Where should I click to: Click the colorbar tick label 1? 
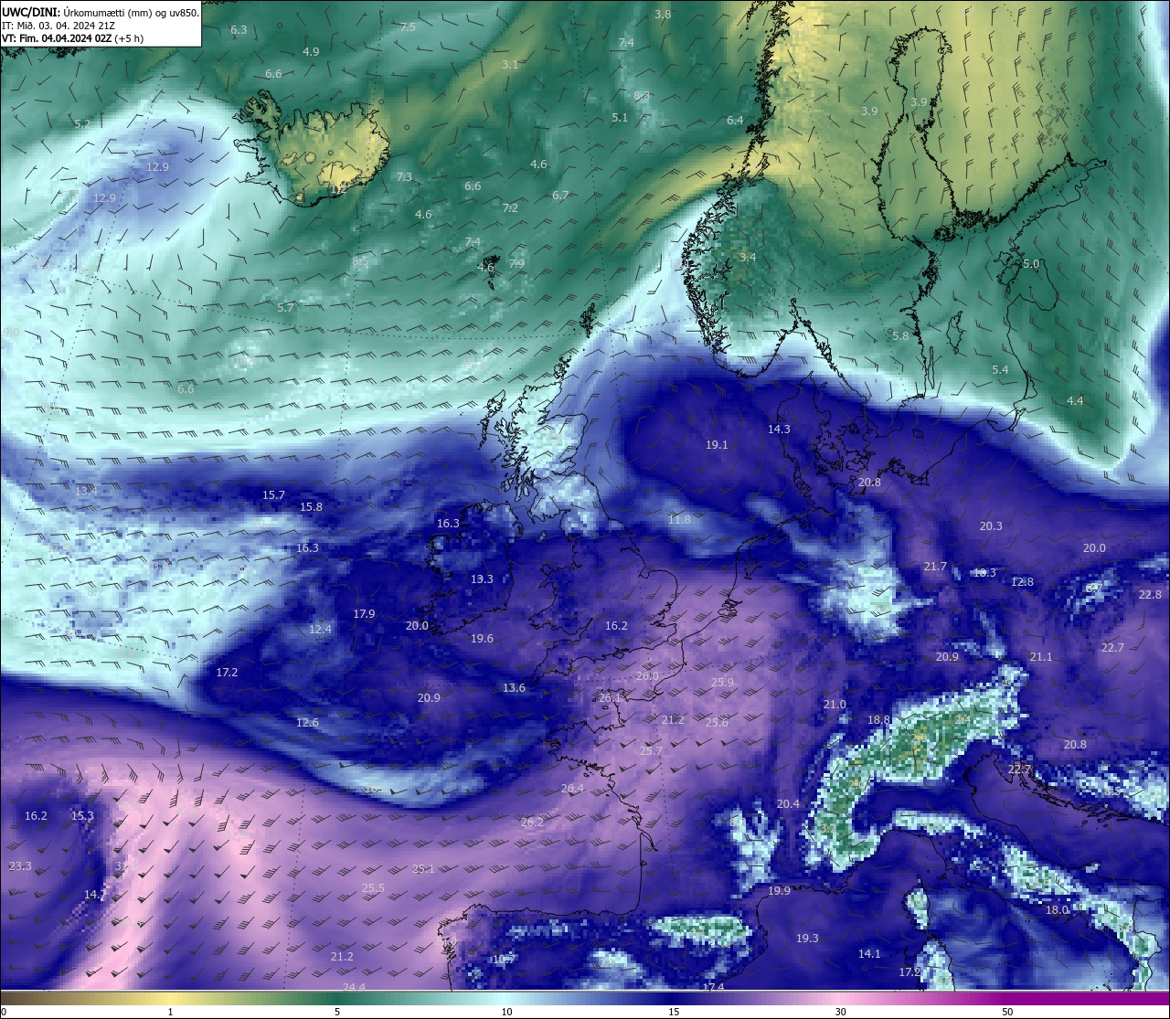[170, 1012]
